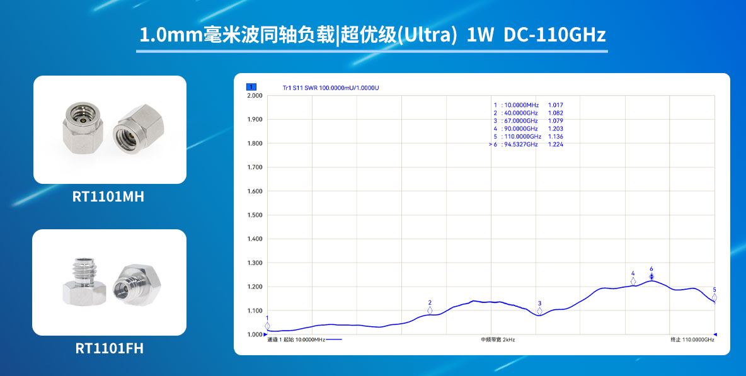This screenshot has width=746, height=376.
Task: Select marker 2 diamond near 40 GHz
Action: coord(430,310)
